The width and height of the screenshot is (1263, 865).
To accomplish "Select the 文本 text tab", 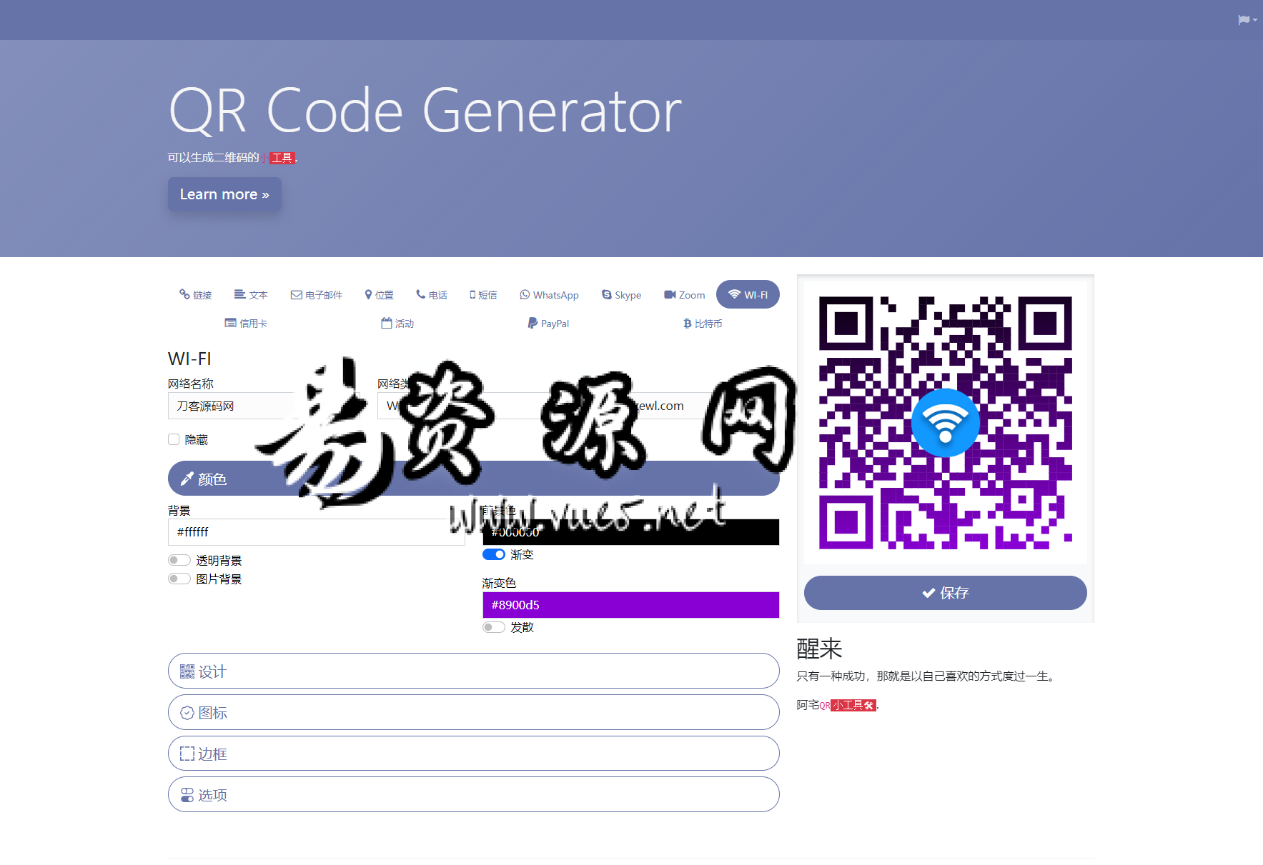I will (251, 295).
